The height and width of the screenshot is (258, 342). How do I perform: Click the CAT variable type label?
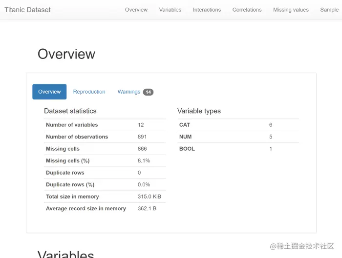click(185, 125)
